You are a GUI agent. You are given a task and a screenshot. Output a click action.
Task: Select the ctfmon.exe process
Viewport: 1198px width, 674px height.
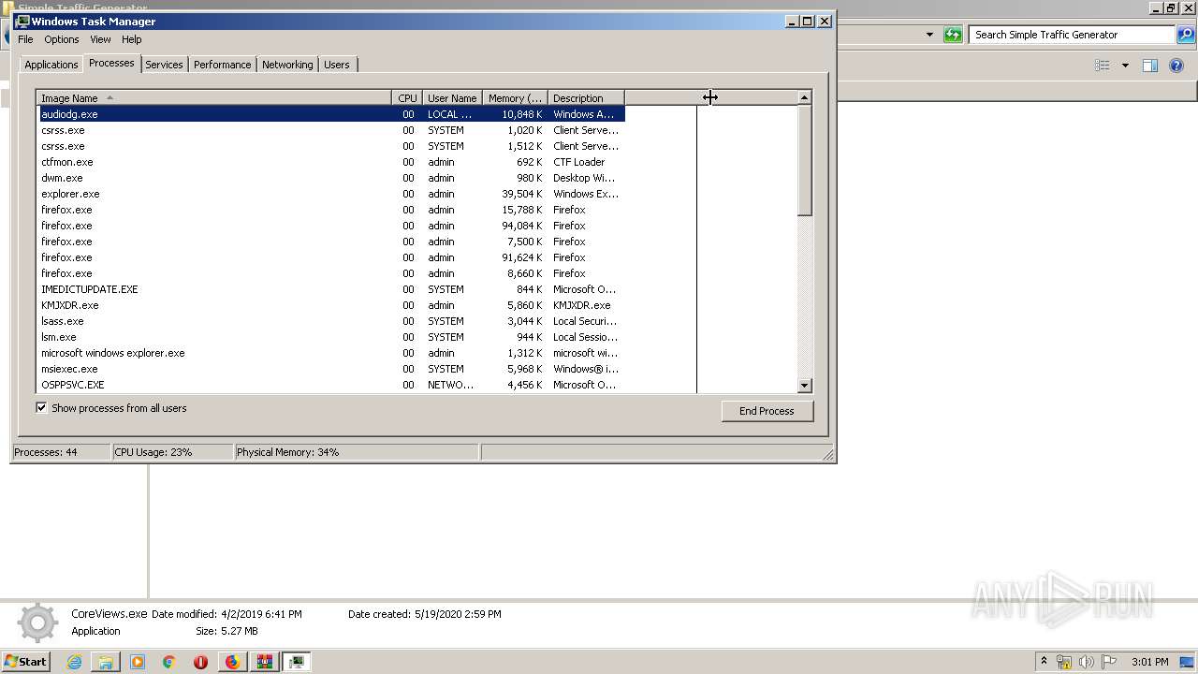click(331, 162)
